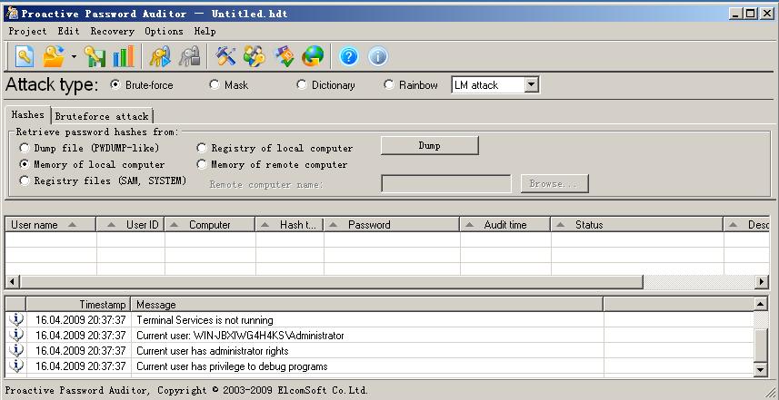Choose Dump file (PWDUMP-like) source
Screen dimensions: 779x400
(x=89, y=148)
